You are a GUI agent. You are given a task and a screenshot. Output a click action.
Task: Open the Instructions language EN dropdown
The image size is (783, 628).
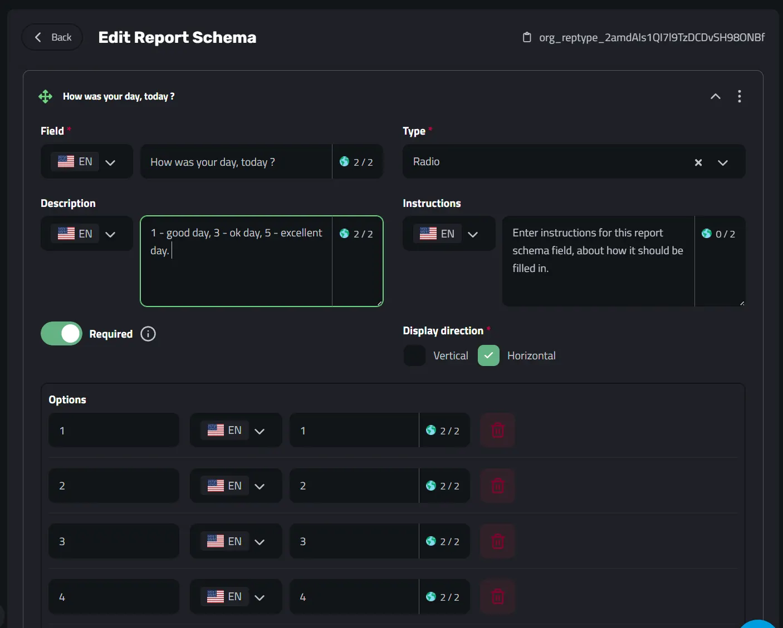(x=449, y=234)
